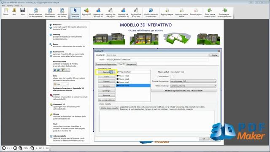Click the Clona button

(x=106, y=77)
